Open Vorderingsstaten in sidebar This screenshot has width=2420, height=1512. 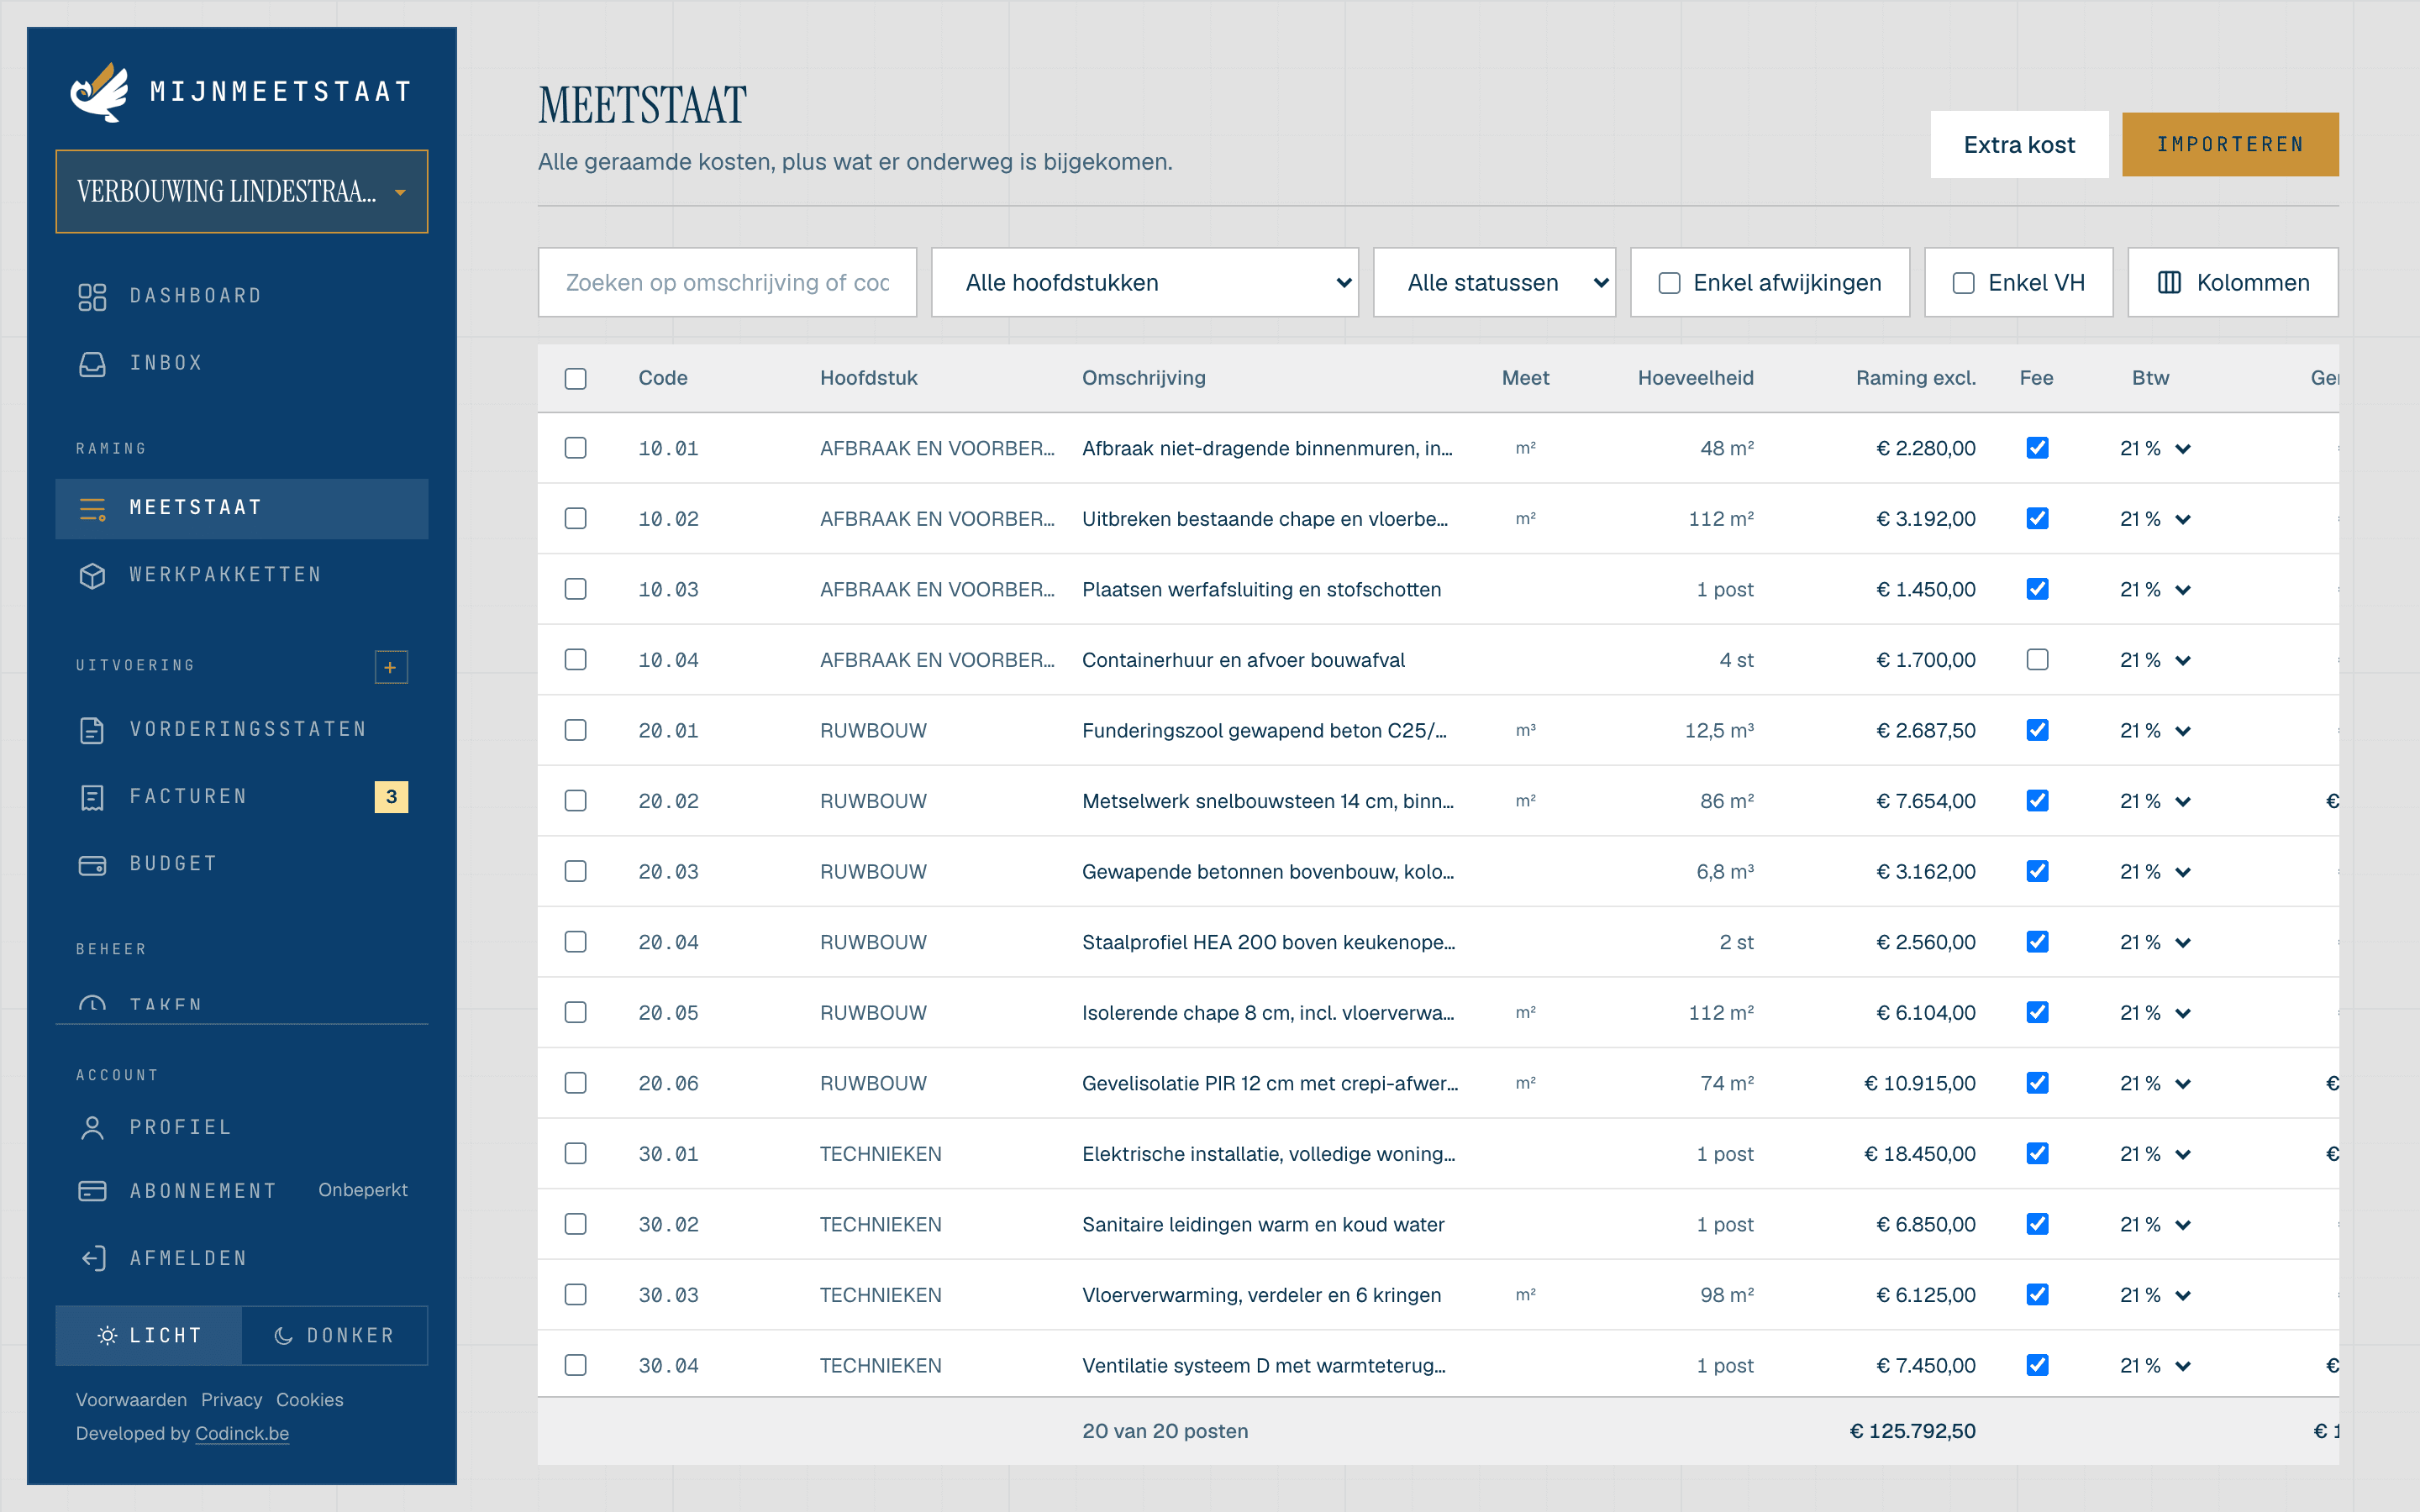pos(242,731)
